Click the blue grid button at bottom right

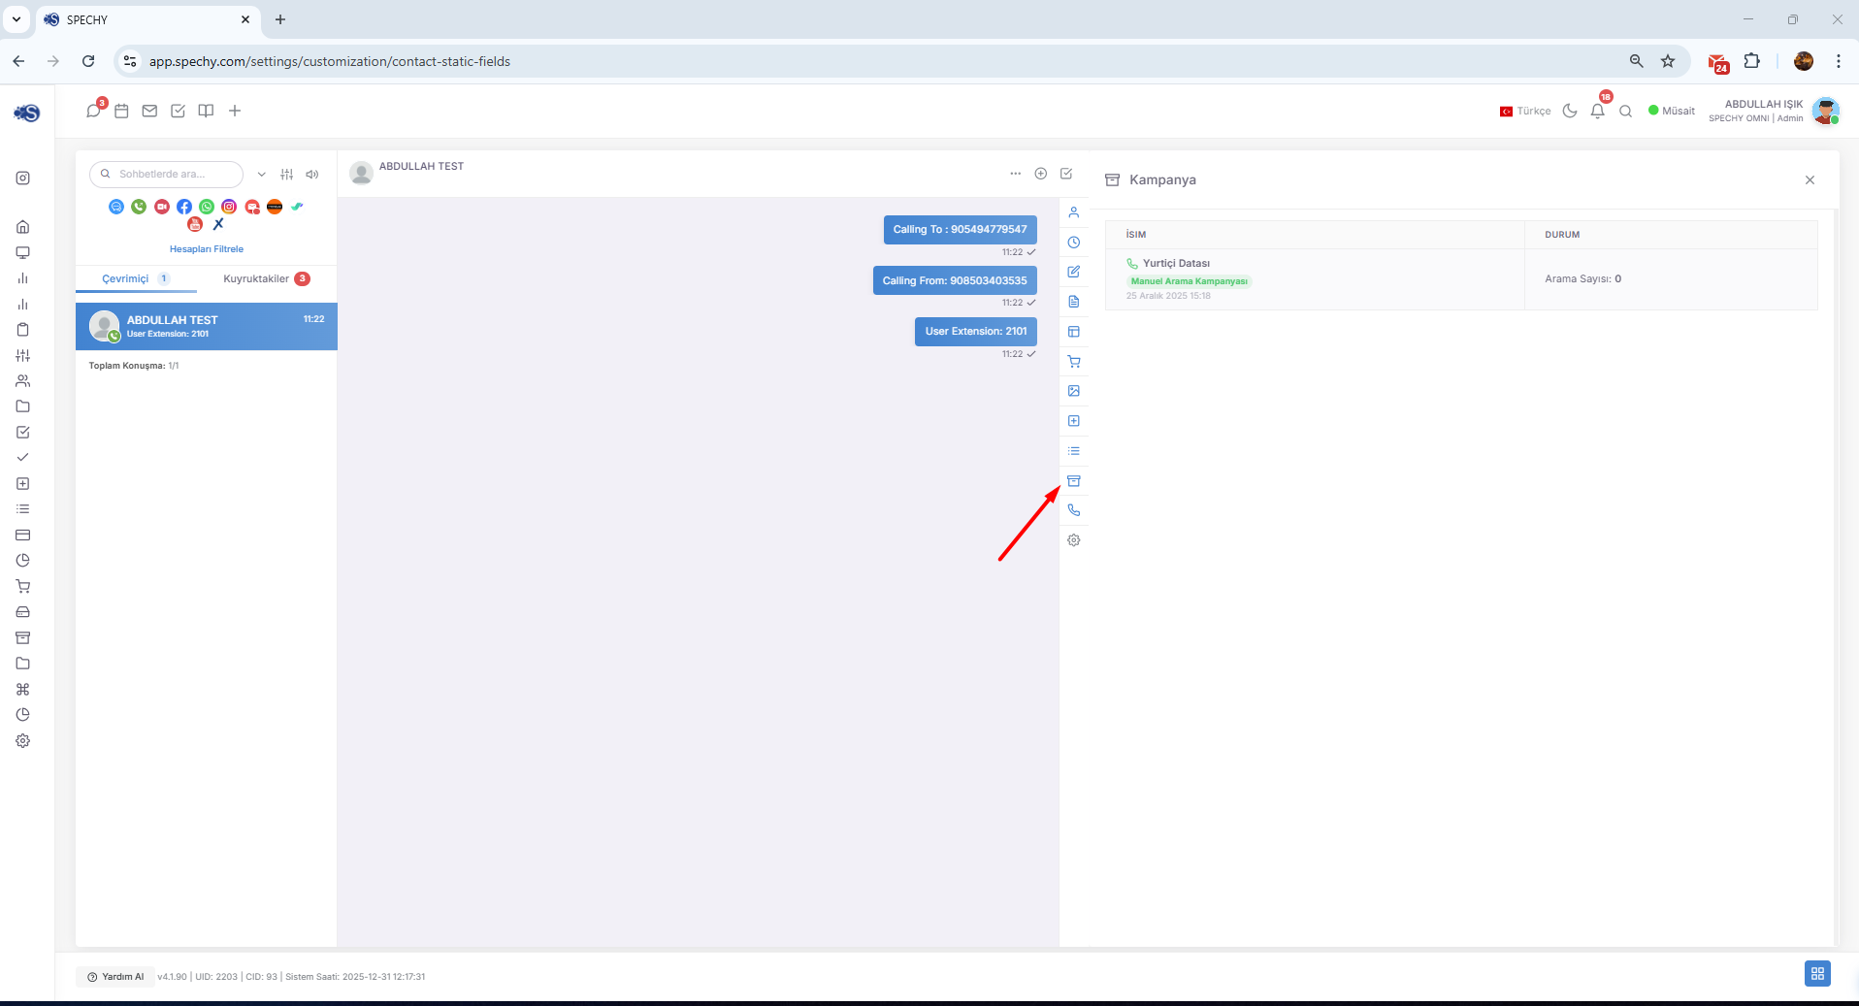click(1817, 973)
